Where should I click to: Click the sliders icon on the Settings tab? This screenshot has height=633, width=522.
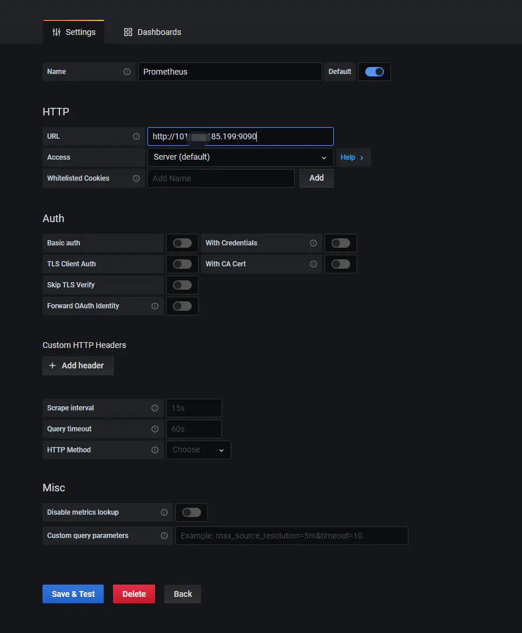[x=57, y=32]
